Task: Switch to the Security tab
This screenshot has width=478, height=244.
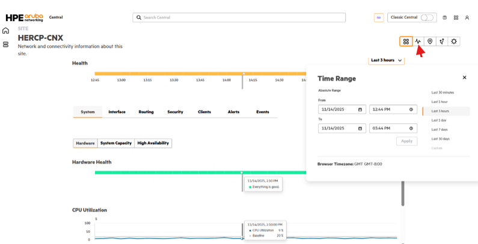Action: [175, 112]
